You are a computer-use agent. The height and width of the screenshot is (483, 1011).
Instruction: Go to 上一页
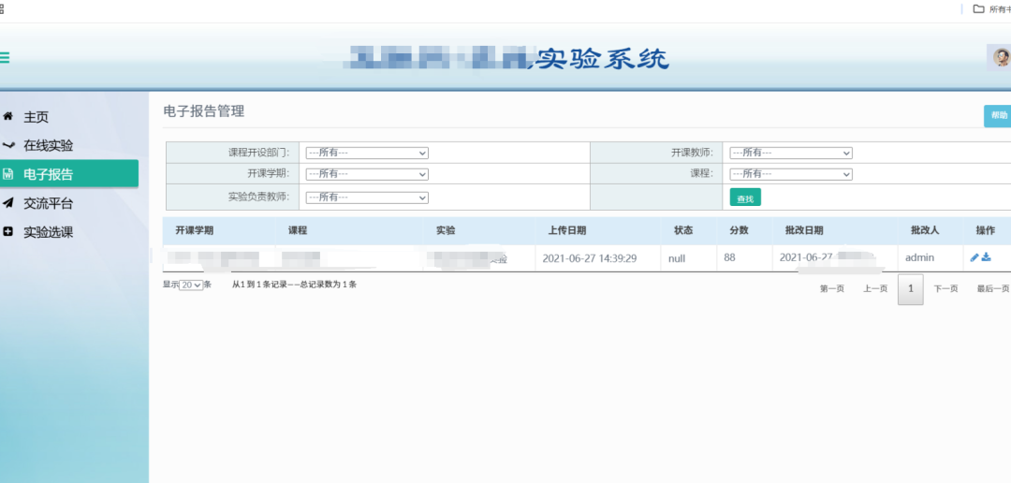[x=875, y=289]
